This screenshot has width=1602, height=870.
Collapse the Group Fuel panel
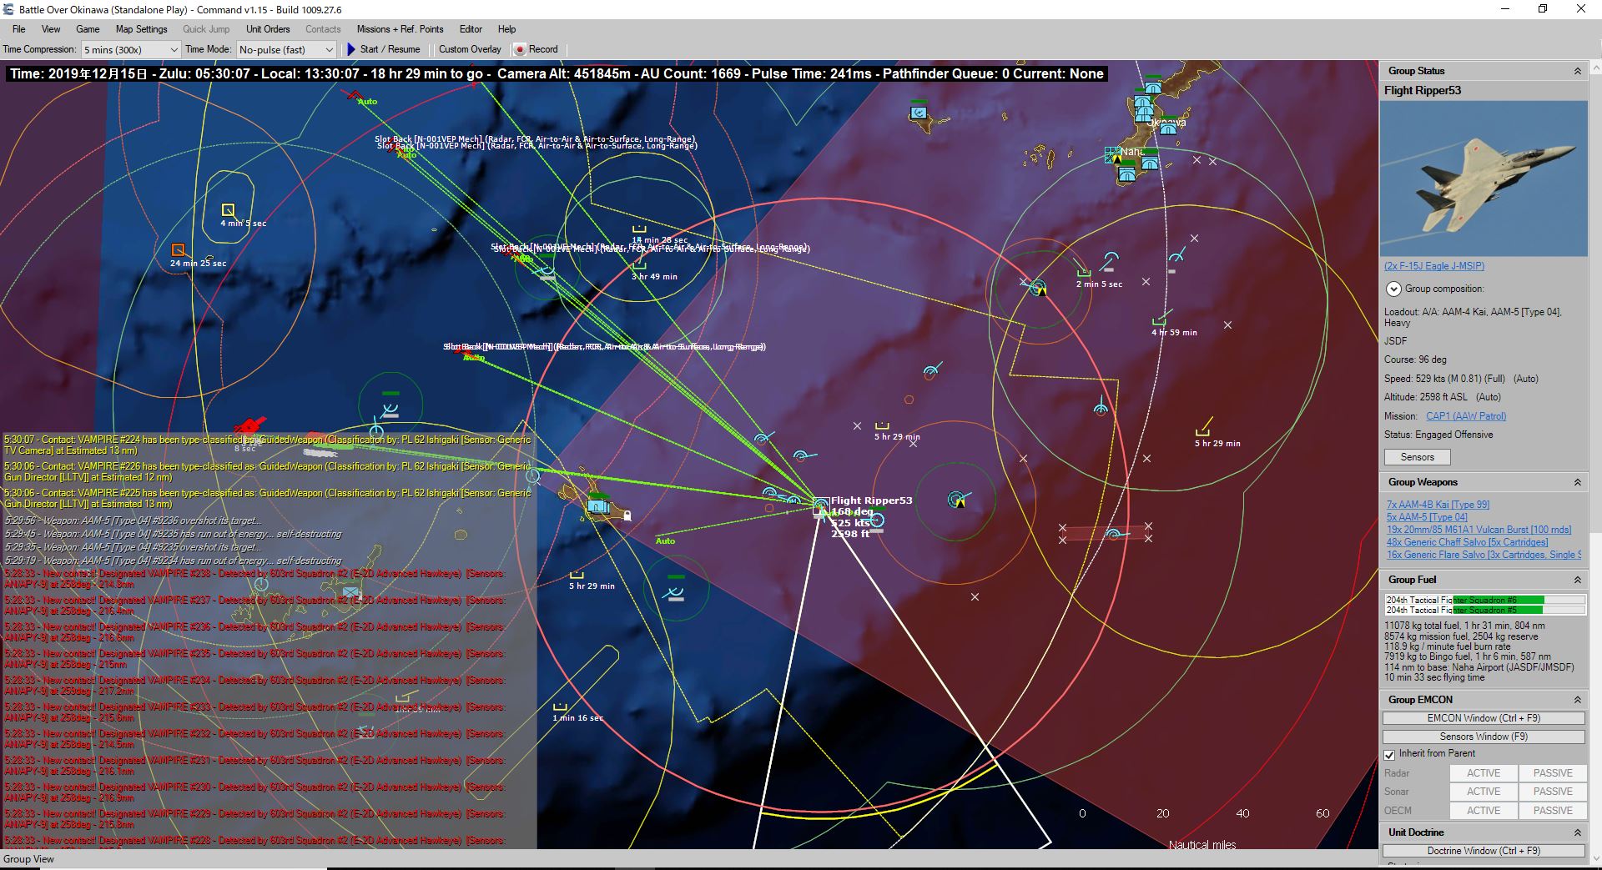(1577, 580)
